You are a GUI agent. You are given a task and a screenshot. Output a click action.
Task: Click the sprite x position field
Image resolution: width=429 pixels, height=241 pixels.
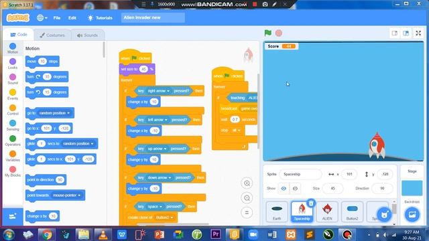[349, 174]
